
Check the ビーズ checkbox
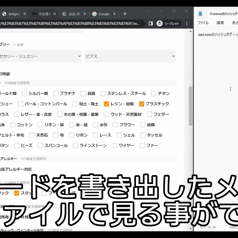[x=17, y=145]
